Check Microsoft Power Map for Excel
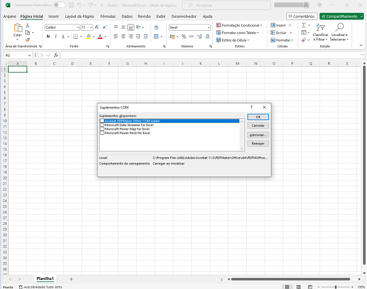367x289 pixels. [x=102, y=129]
